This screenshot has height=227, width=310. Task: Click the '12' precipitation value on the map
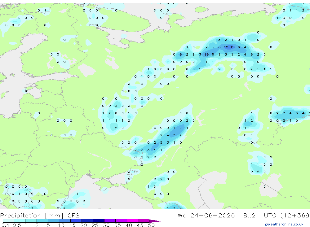tap(226, 47)
